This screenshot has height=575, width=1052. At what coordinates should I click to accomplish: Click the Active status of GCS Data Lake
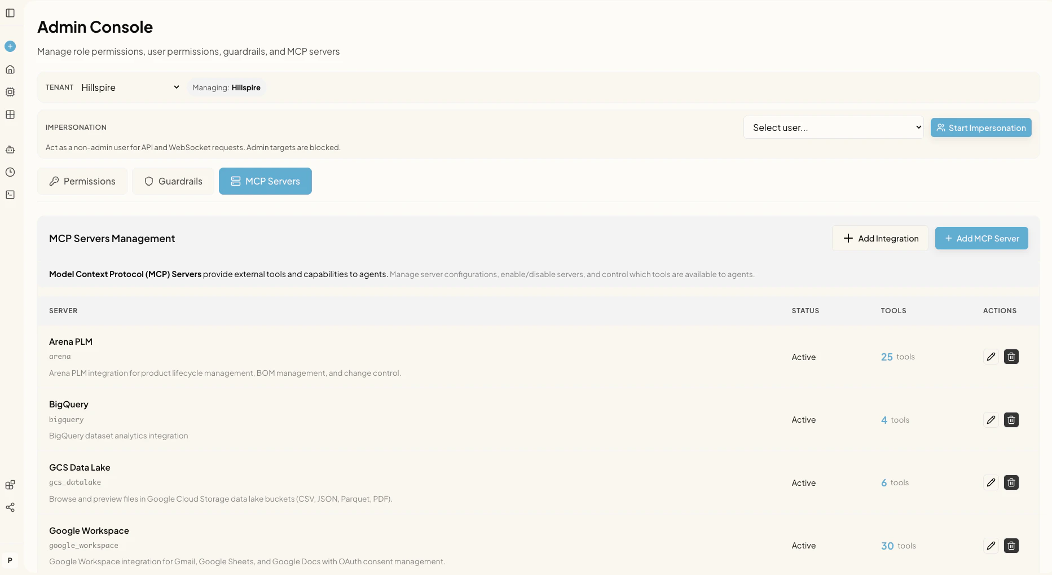[804, 483]
